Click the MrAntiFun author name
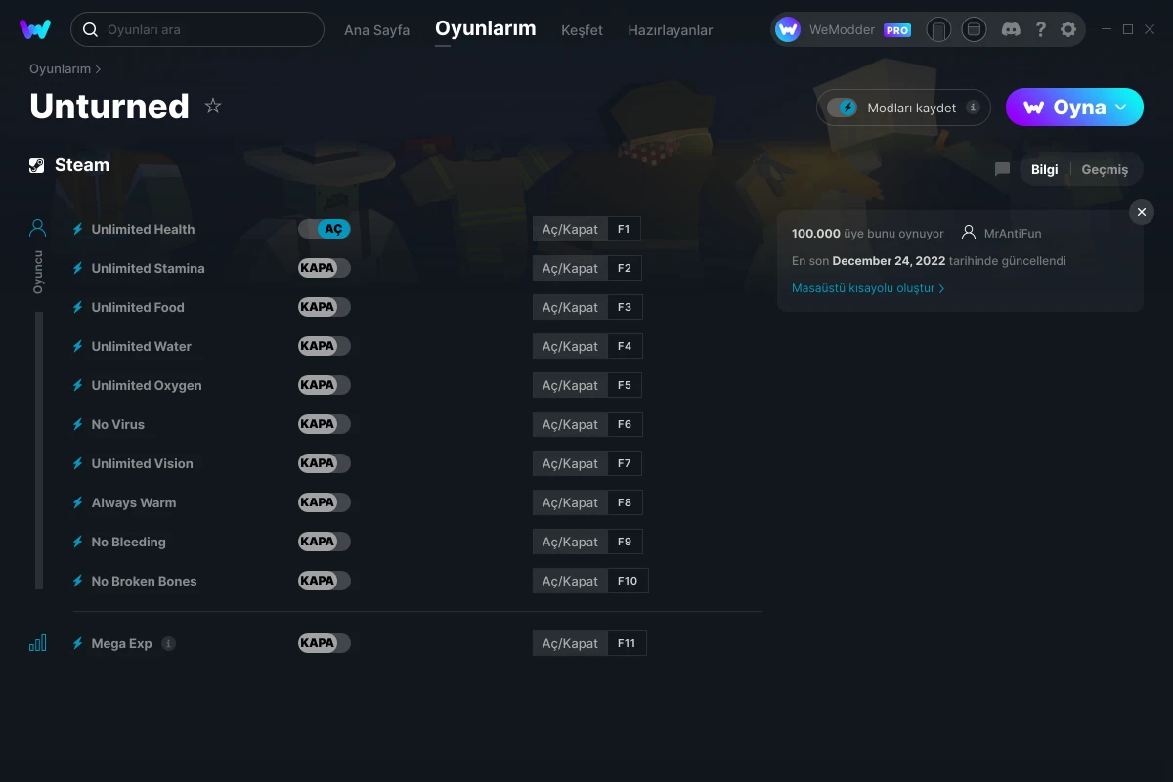This screenshot has width=1173, height=782. tap(1013, 234)
